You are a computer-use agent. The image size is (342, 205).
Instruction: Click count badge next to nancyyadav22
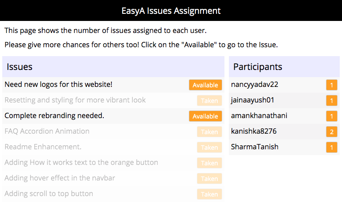(331, 85)
